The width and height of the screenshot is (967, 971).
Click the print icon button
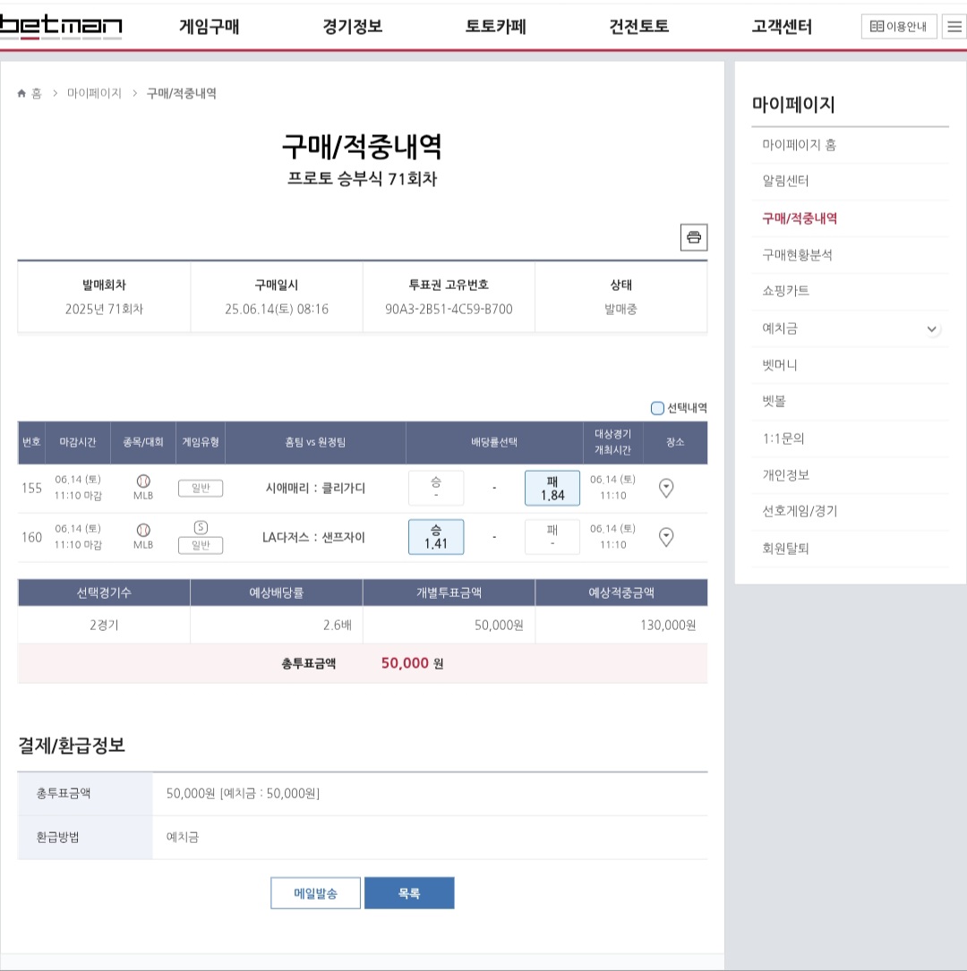coord(693,237)
